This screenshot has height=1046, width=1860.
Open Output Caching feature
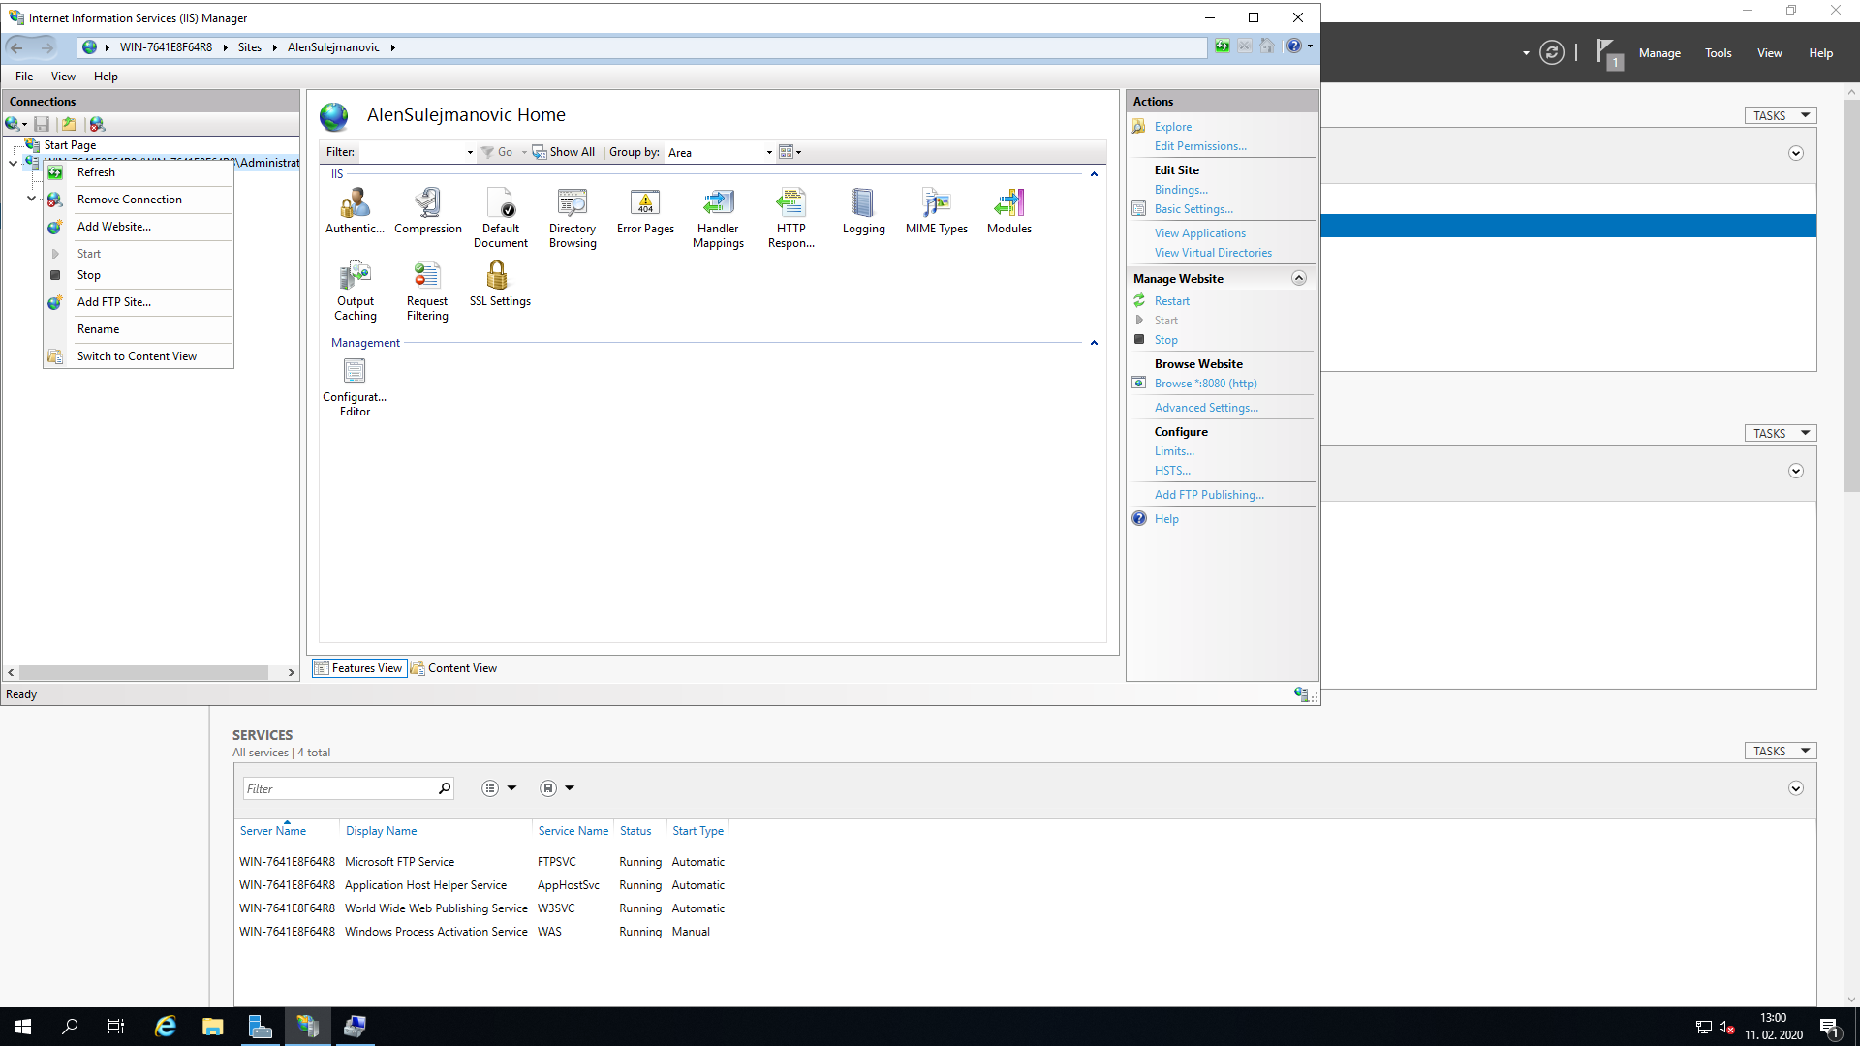pos(356,291)
